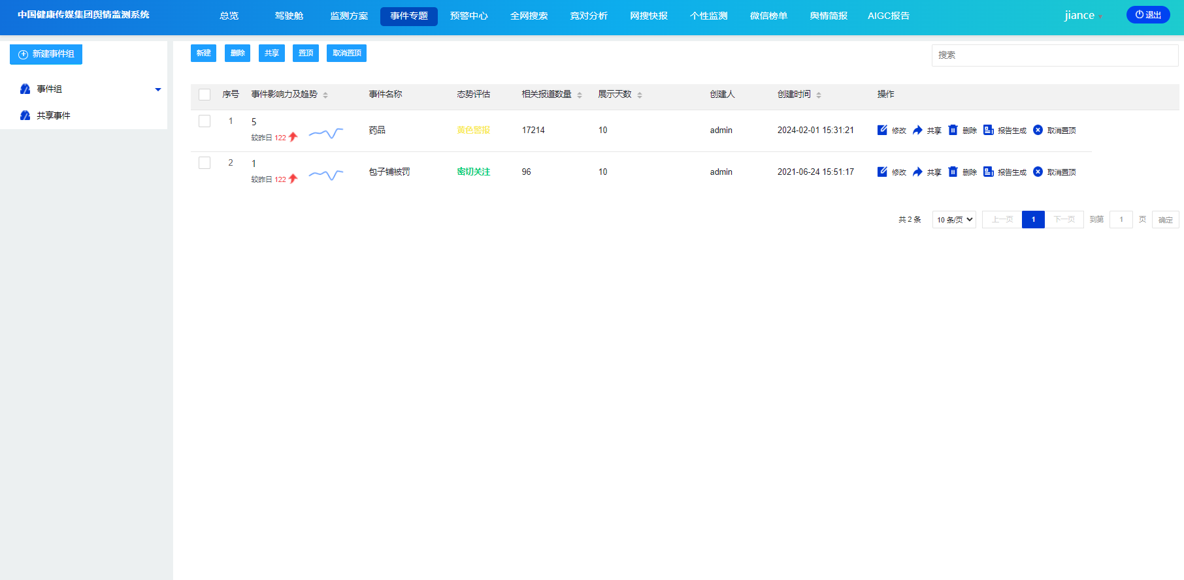The height and width of the screenshot is (580, 1184).
Task: Check the checkbox for row 2 包子铺被罚
Action: [205, 163]
